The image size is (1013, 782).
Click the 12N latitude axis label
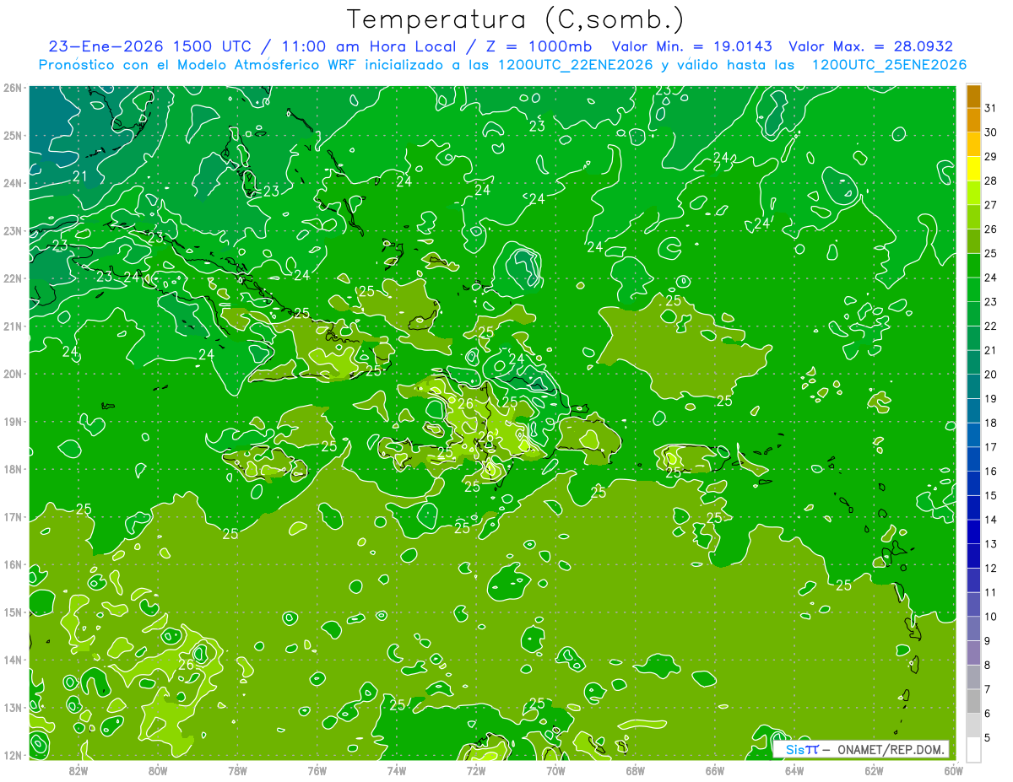(13, 755)
